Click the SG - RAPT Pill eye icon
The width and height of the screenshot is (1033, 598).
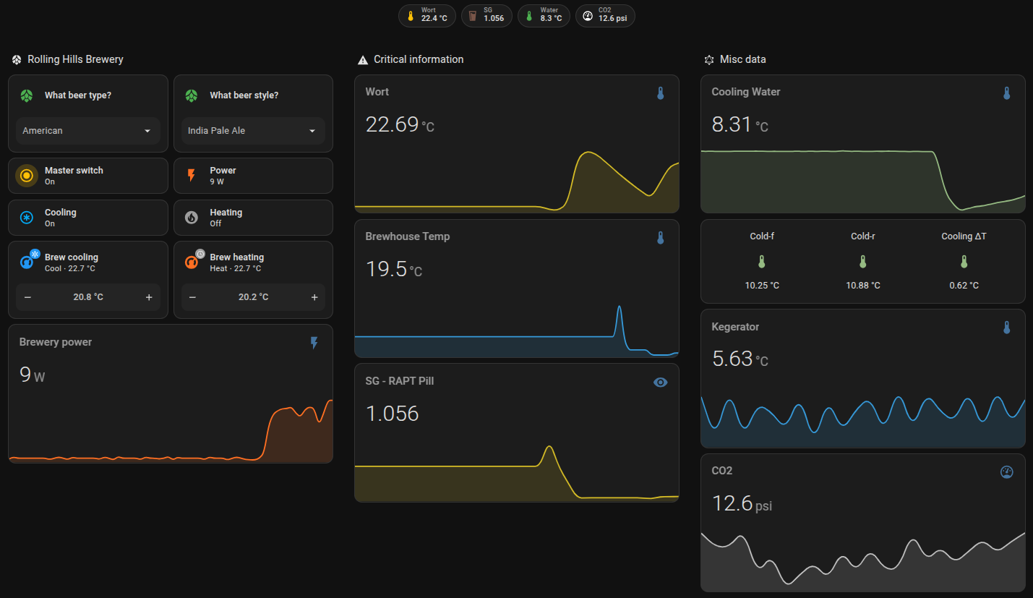click(660, 382)
